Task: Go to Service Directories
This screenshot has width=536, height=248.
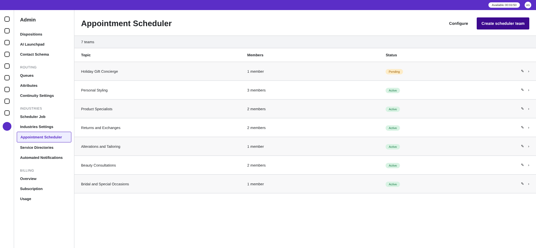Action: (x=37, y=147)
